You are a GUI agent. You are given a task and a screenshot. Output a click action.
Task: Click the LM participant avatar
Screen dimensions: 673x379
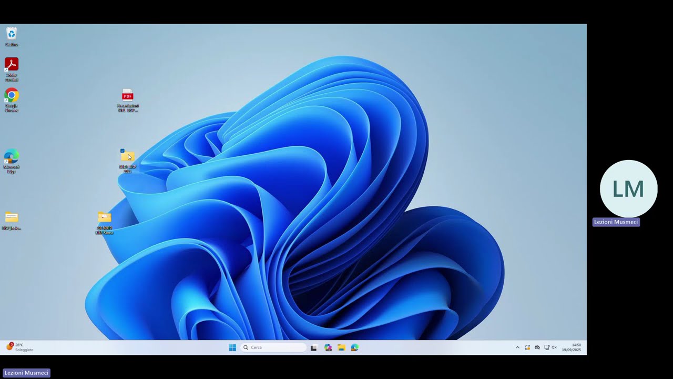(x=628, y=188)
